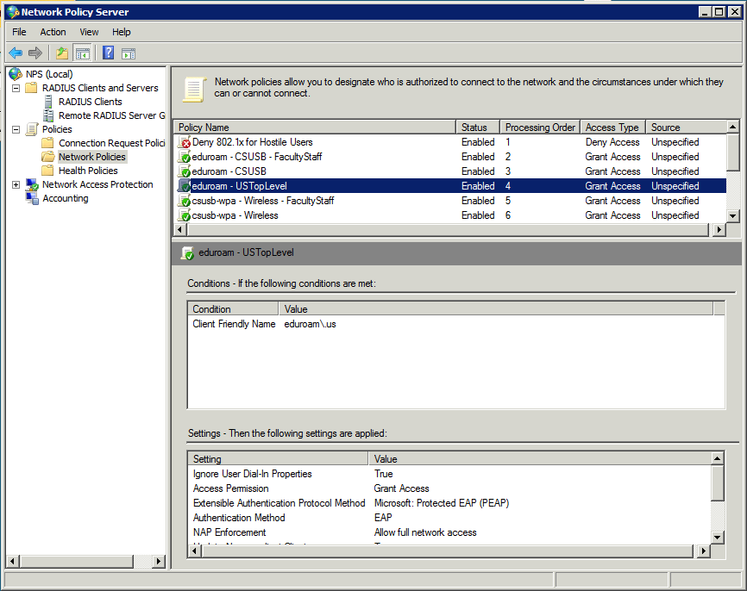Click the icon of csusb-wpa - Wireless - FacultyStaff
The height and width of the screenshot is (591, 747).
point(184,201)
